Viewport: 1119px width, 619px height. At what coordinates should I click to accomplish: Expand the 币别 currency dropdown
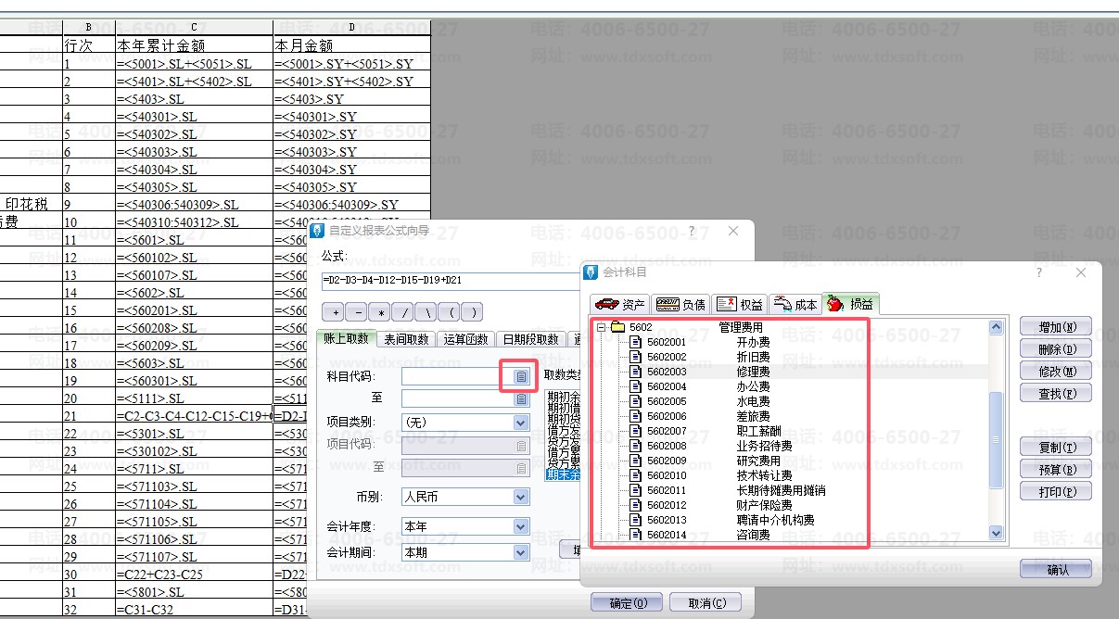click(x=520, y=497)
